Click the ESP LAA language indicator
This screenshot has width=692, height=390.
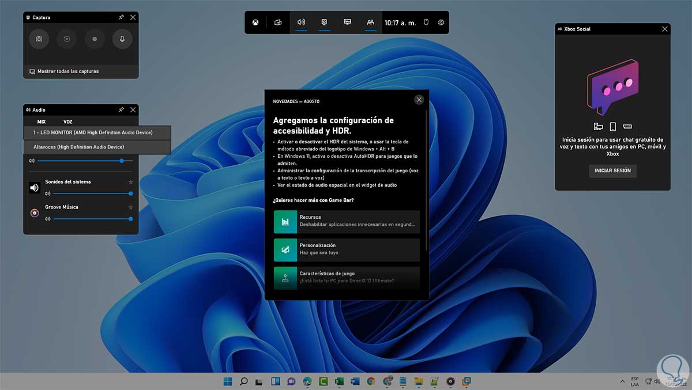(635, 381)
